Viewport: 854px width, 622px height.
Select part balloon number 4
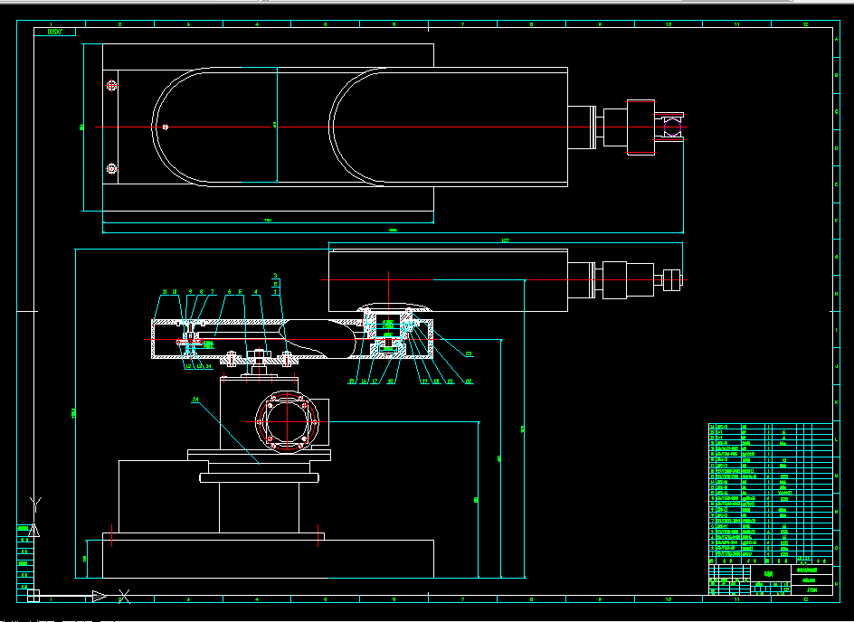[255, 292]
